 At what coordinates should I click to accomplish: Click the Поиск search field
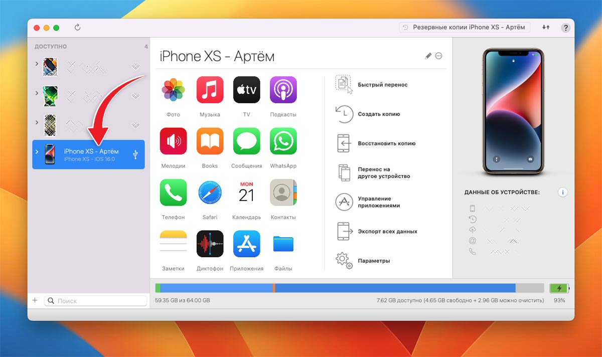pos(96,301)
